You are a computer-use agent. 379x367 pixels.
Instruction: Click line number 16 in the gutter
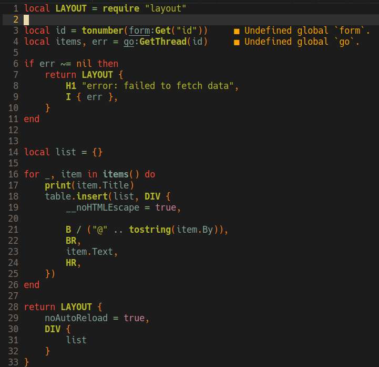click(x=13, y=174)
